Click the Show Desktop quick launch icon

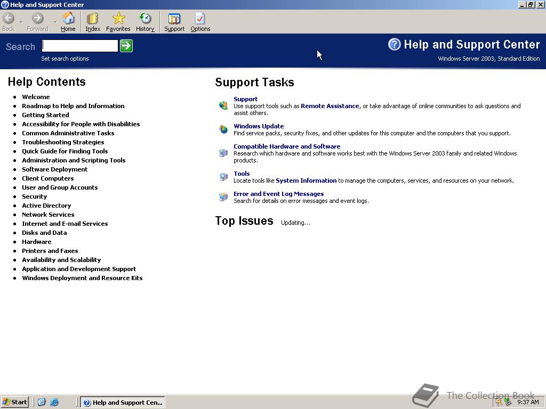(x=42, y=403)
